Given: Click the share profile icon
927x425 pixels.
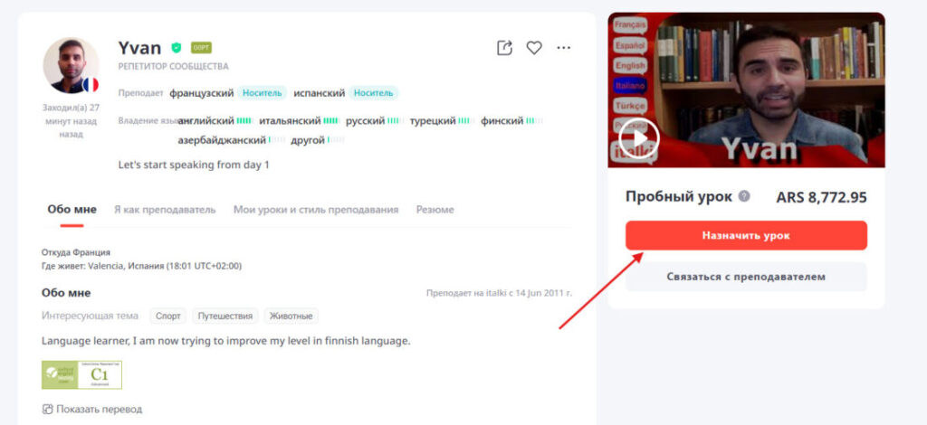Looking at the screenshot, I should (x=504, y=48).
